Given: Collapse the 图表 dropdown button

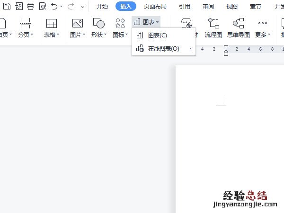Looking at the screenshot, I should [x=146, y=22].
